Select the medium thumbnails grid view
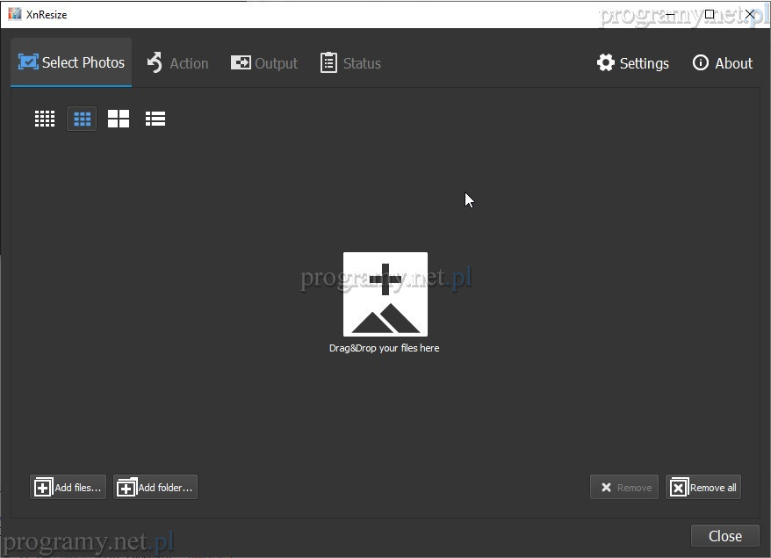 coord(82,119)
